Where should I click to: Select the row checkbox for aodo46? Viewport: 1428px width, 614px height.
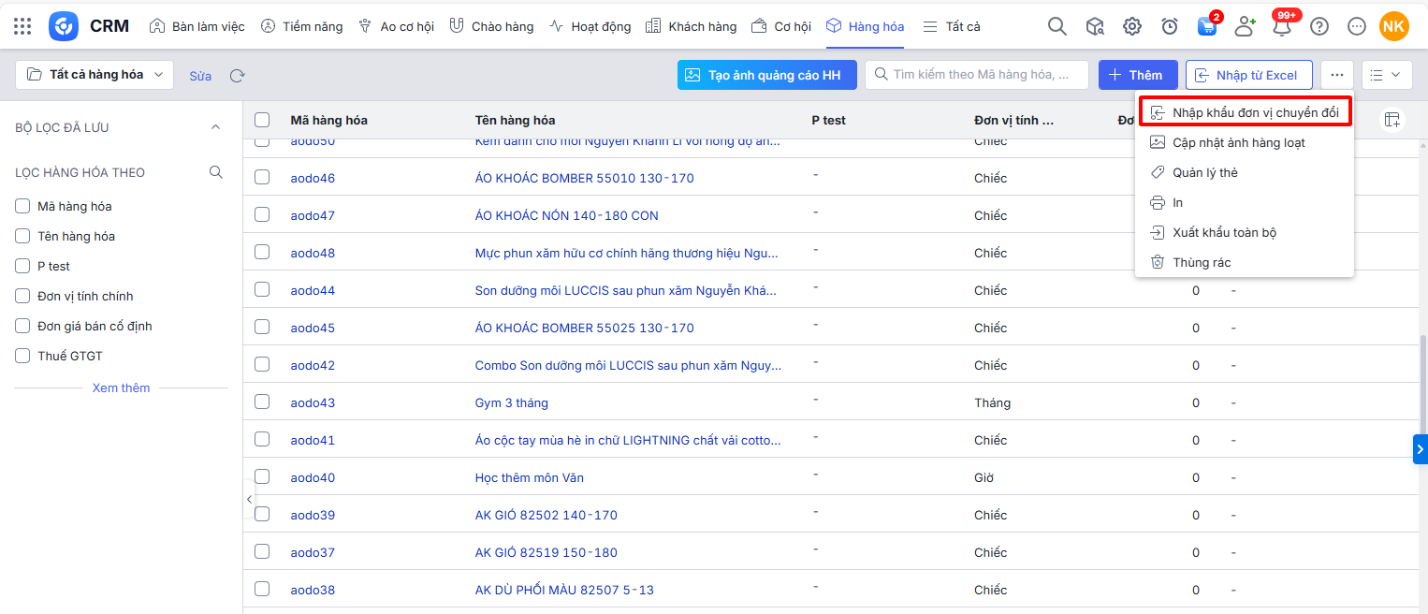point(262,177)
